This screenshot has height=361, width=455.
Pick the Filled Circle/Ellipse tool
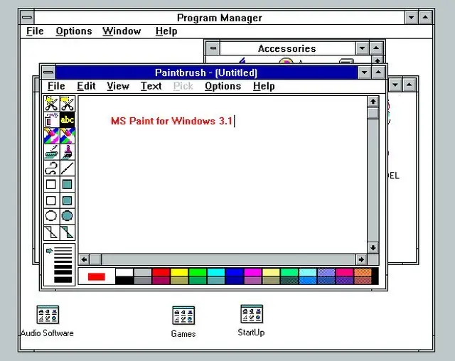pos(68,216)
